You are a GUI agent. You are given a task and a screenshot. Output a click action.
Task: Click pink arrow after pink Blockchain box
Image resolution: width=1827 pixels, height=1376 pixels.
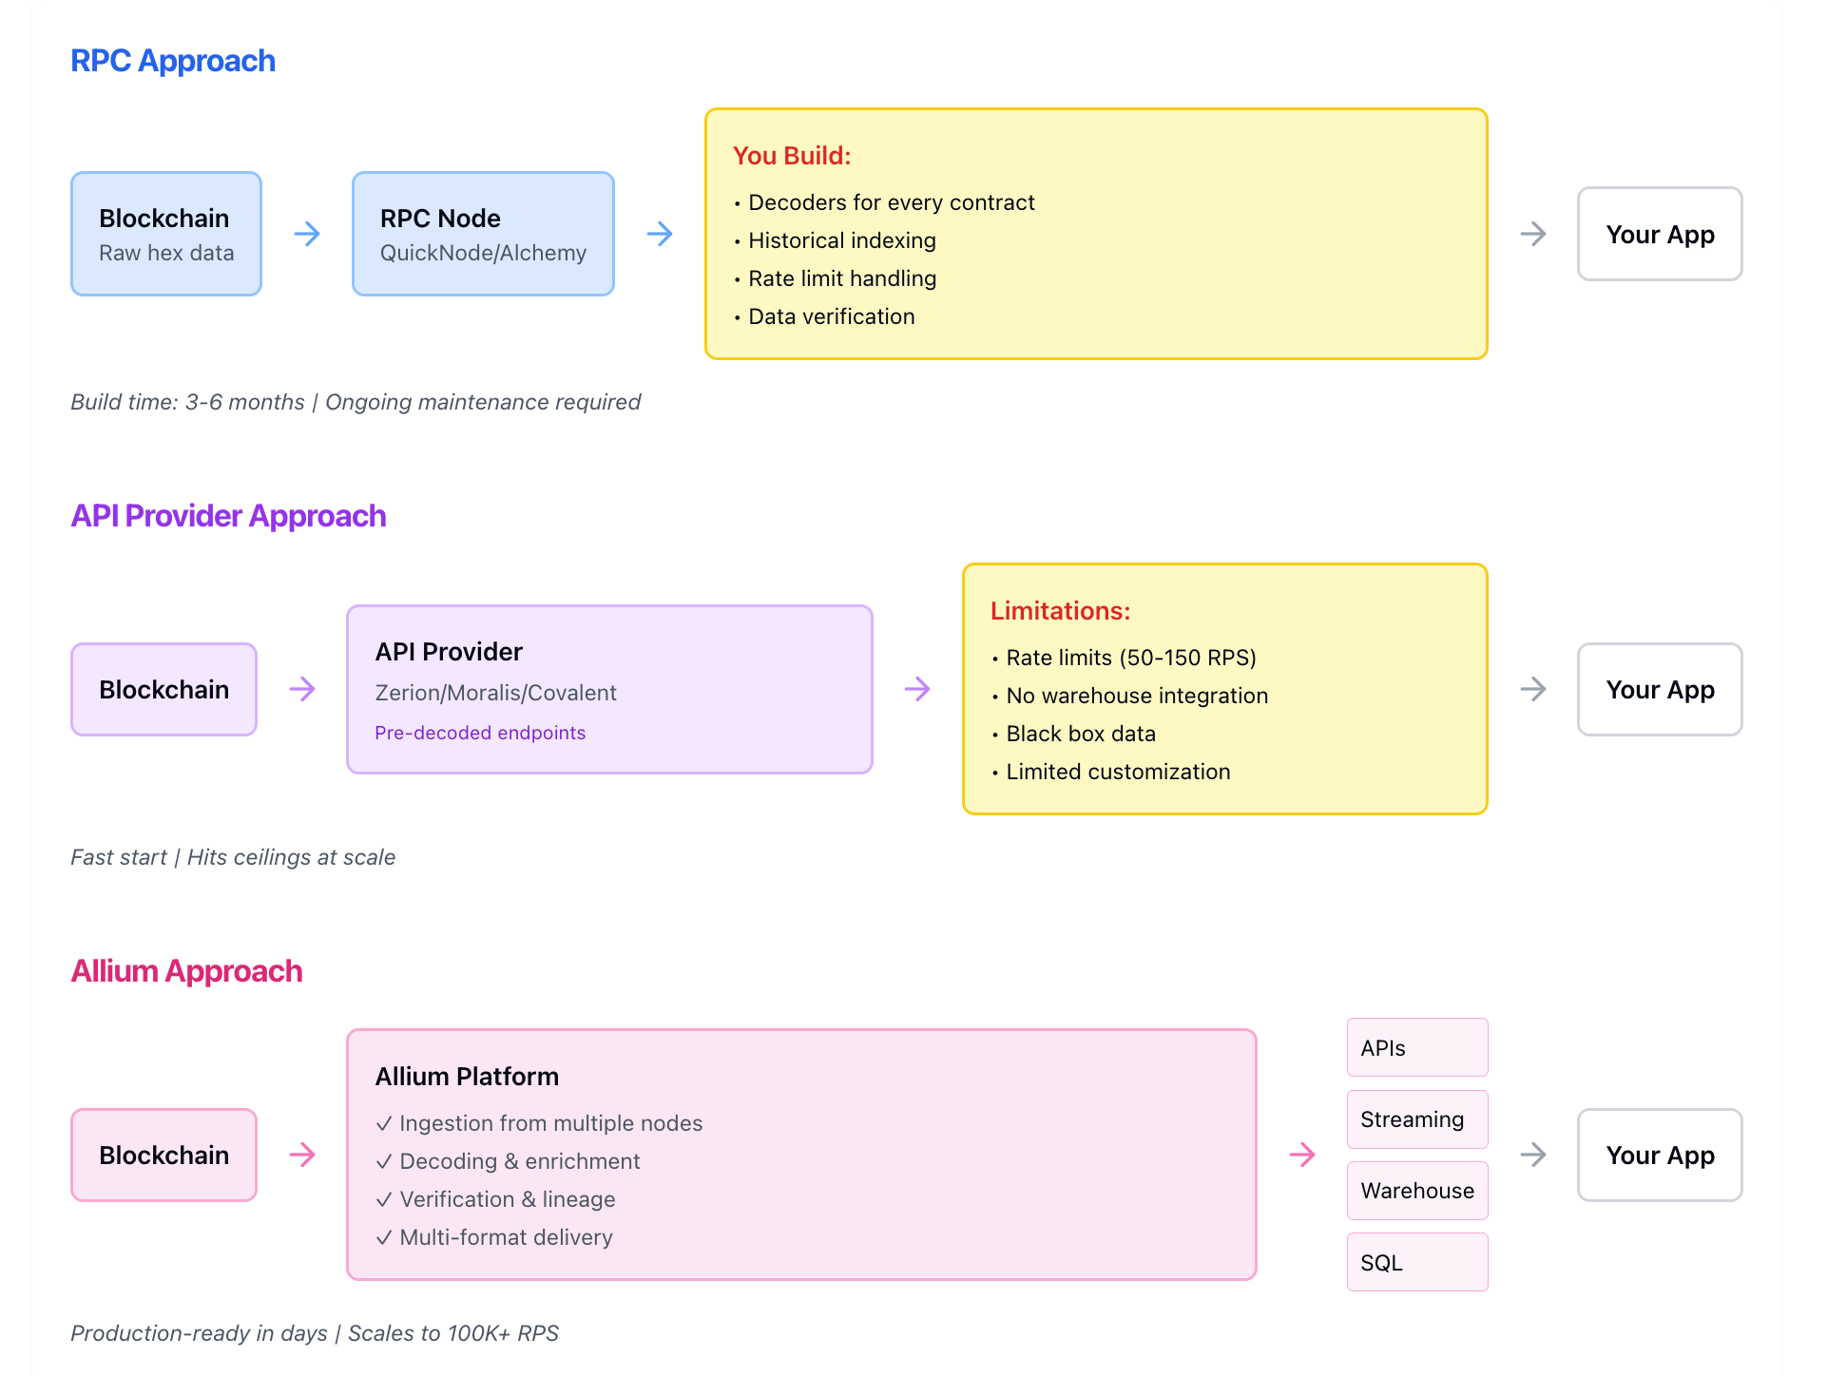coord(302,1155)
